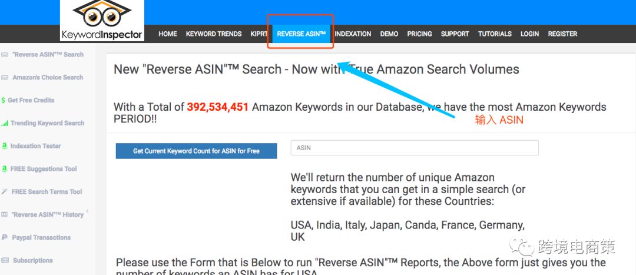636x275 pixels.
Task: Click the Subscriptions card icon
Action: click(x=5, y=261)
